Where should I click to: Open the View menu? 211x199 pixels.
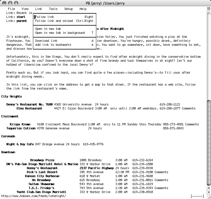(25, 9)
